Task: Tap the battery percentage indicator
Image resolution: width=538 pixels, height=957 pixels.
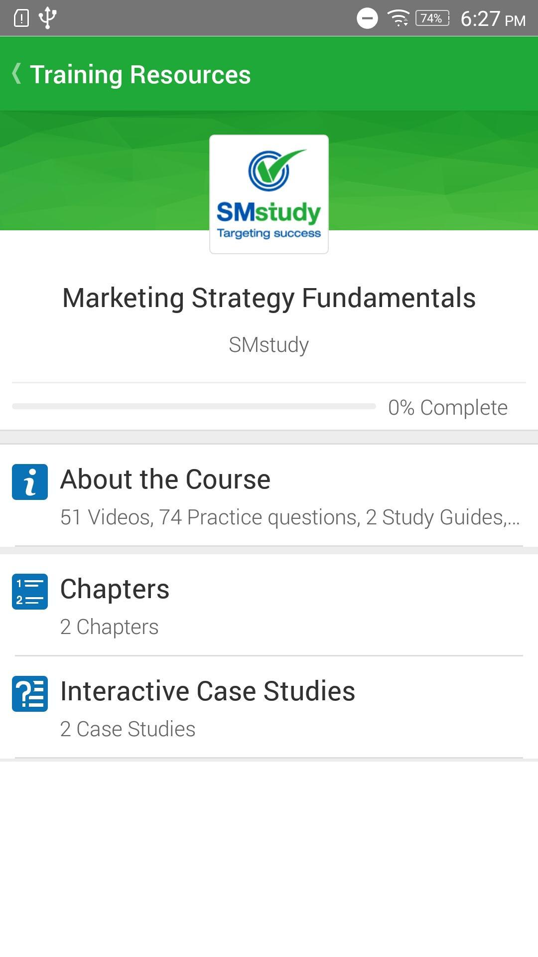Action: point(432,18)
